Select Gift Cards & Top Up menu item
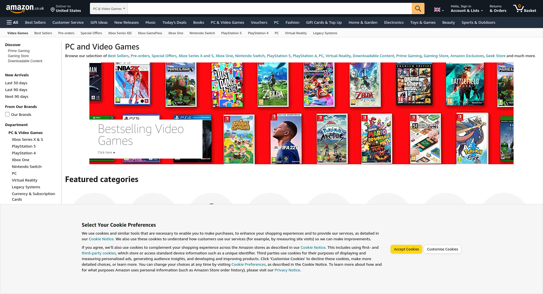Viewport: 543px width, 294px height. pos(324,22)
